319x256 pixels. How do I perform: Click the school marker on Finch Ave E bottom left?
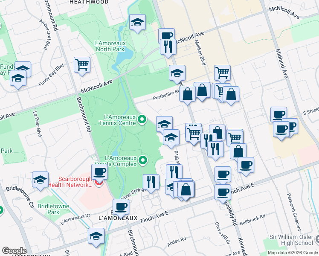click(x=96, y=236)
